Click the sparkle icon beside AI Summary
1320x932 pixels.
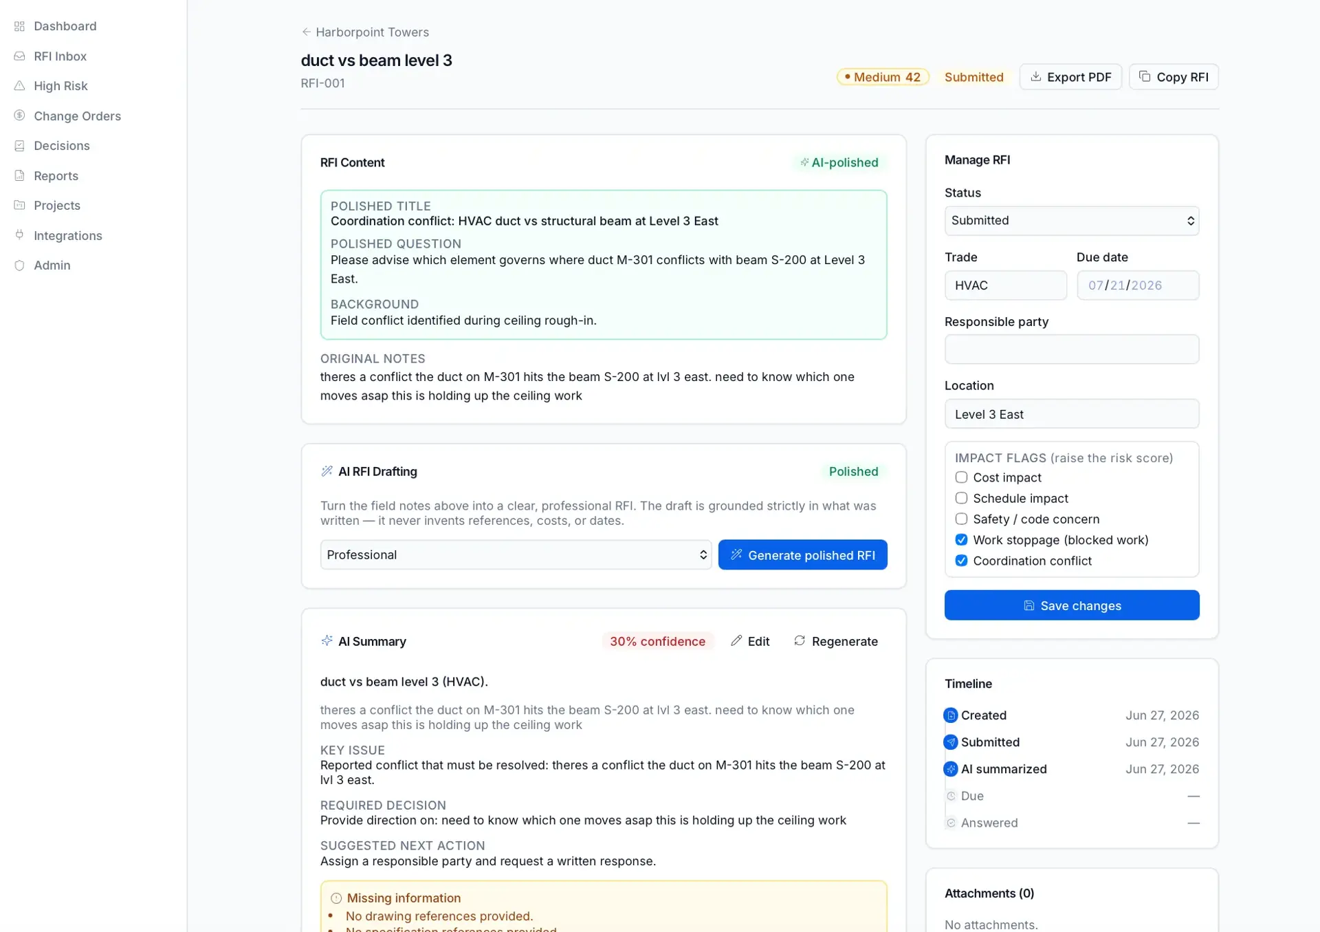coord(327,641)
